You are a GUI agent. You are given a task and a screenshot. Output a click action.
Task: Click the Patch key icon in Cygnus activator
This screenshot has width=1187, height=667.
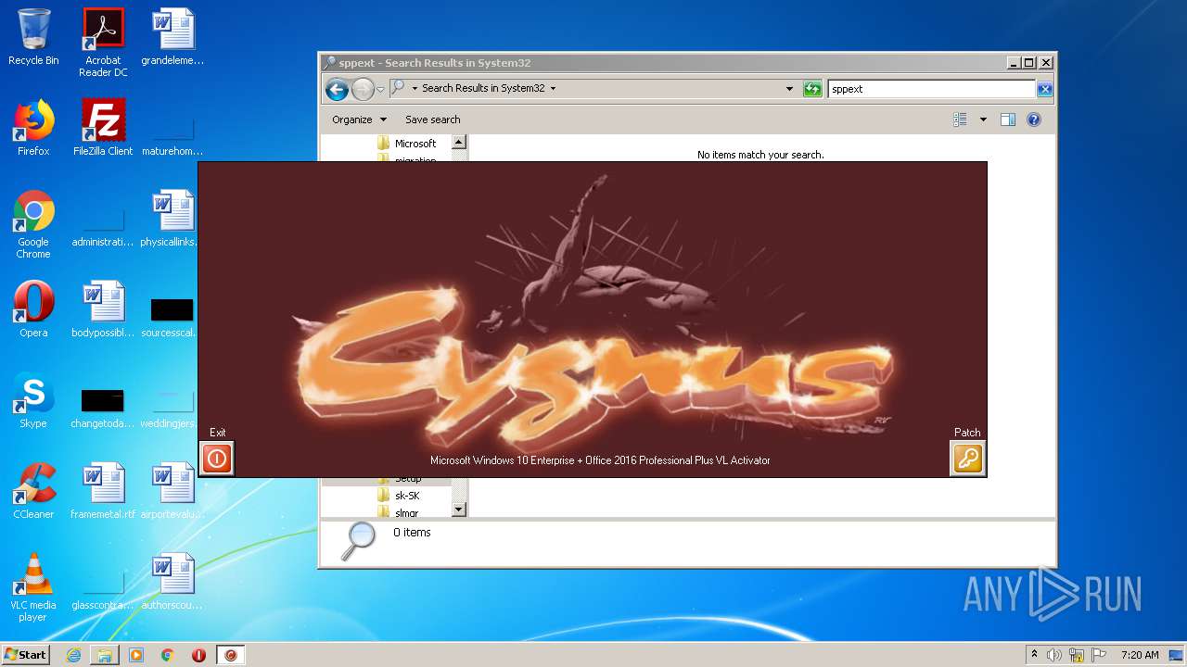tap(967, 459)
